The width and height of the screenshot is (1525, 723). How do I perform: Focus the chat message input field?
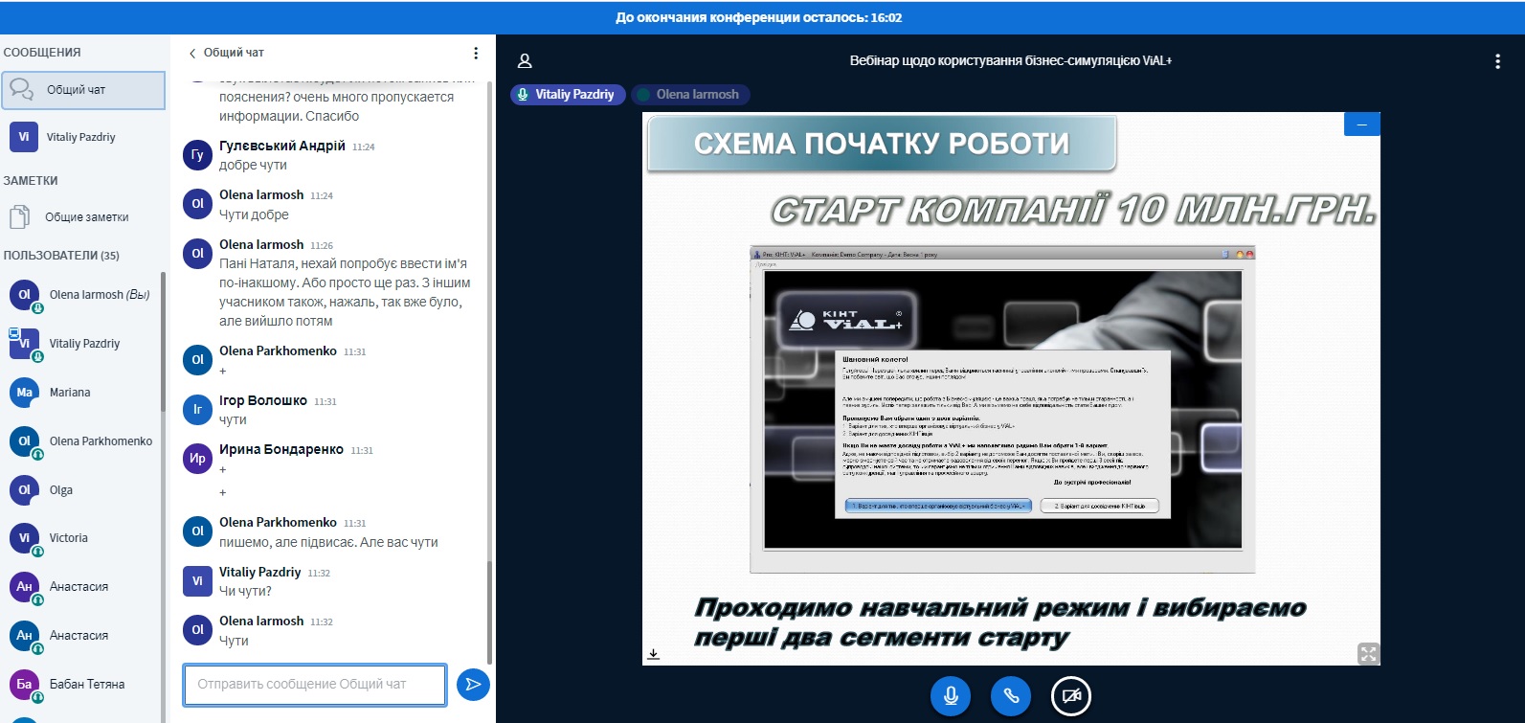(315, 684)
